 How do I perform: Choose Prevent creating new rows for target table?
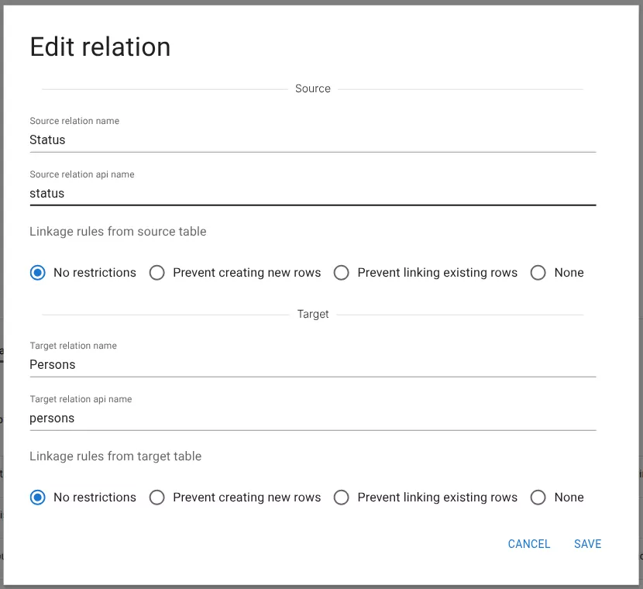click(157, 498)
